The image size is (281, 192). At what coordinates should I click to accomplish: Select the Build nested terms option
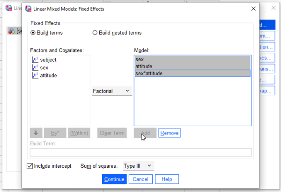(95, 33)
